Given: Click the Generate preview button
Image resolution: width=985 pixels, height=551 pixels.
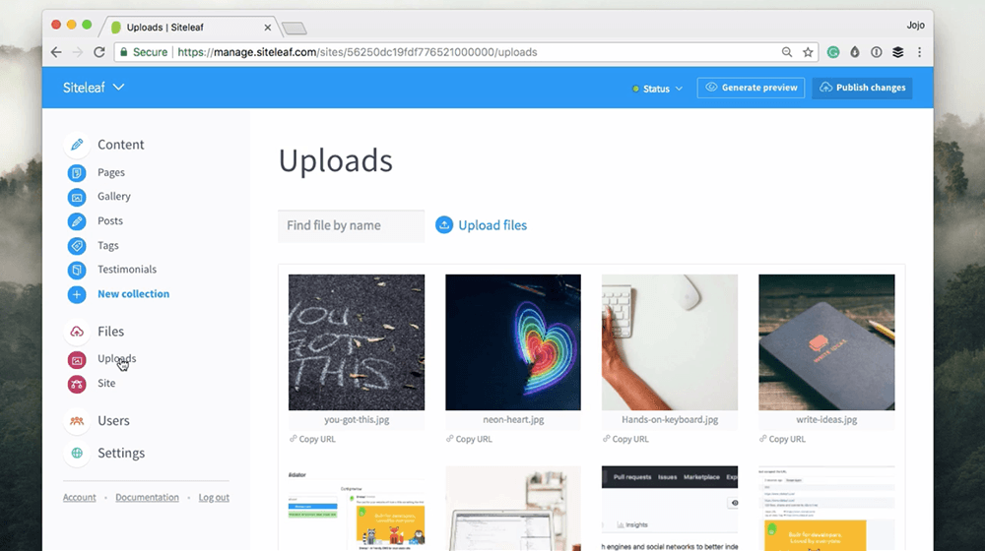Looking at the screenshot, I should 751,88.
